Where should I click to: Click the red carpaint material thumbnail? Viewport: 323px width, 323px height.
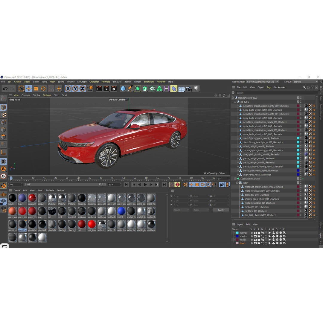32,198
